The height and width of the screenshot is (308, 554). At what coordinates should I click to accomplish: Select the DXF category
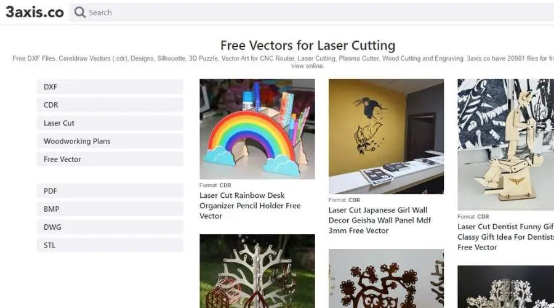click(x=110, y=87)
